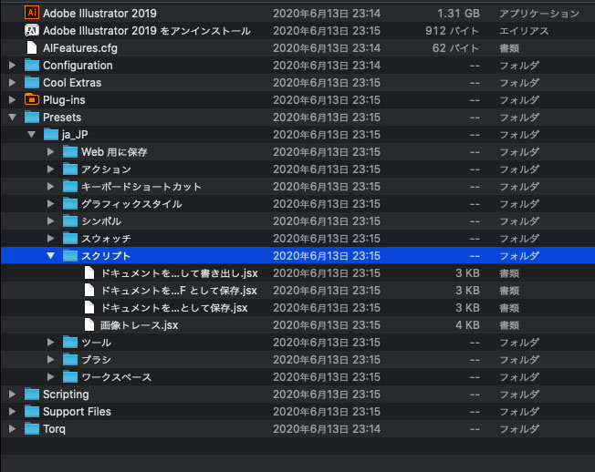
Task: Expand the グラフィックスタイル folder
Action: click(x=50, y=204)
